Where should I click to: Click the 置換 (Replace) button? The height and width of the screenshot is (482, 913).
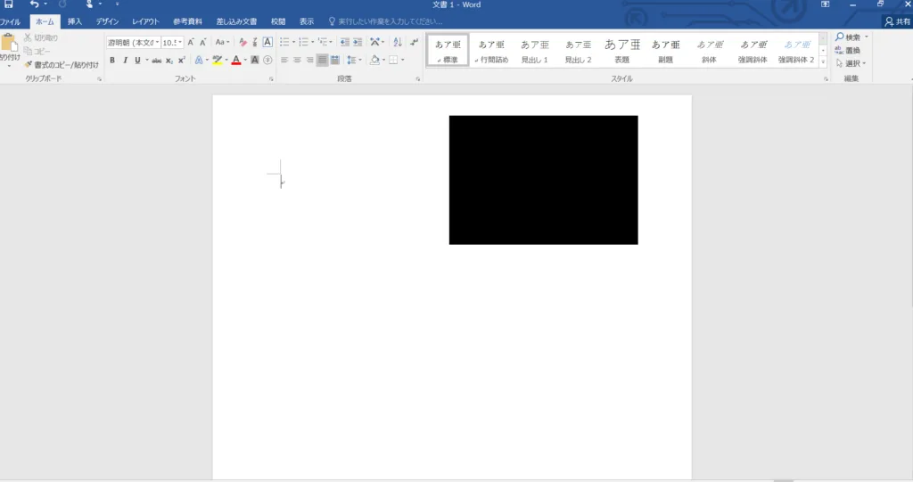[x=851, y=50]
